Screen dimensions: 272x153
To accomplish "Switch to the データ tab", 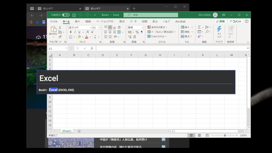I will click(x=133, y=21).
